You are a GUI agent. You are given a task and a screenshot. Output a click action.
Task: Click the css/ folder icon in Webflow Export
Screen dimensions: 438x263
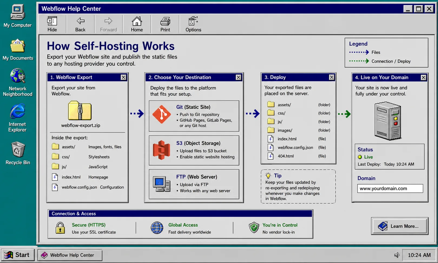click(55, 157)
